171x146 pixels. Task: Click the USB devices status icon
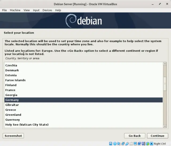pos(127,144)
